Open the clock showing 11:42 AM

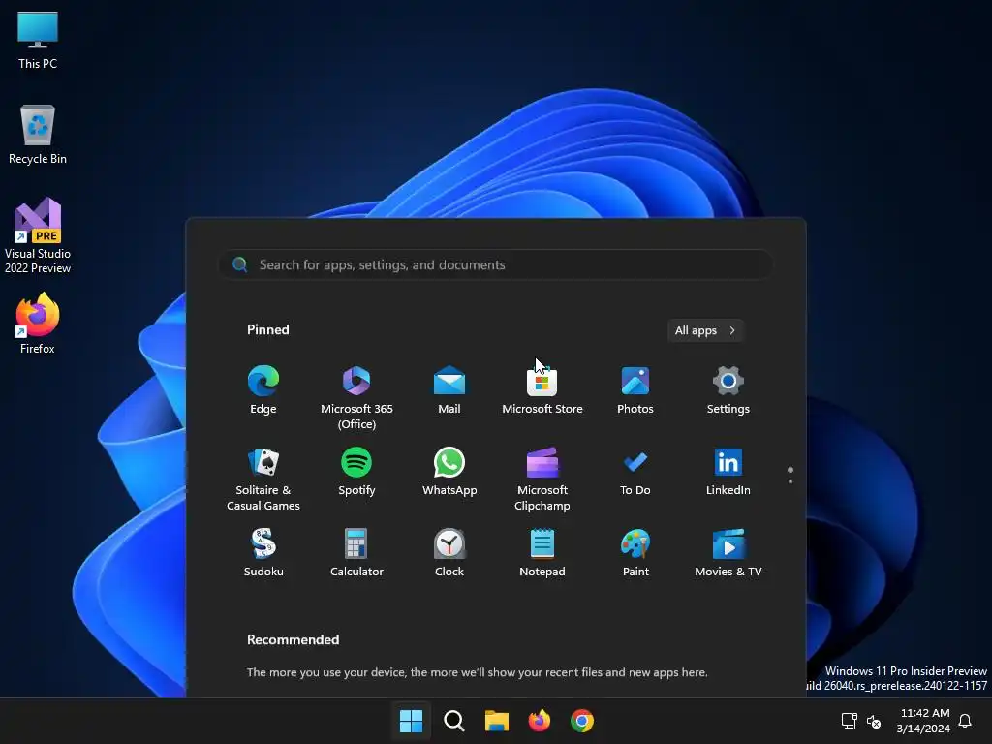[x=923, y=721]
